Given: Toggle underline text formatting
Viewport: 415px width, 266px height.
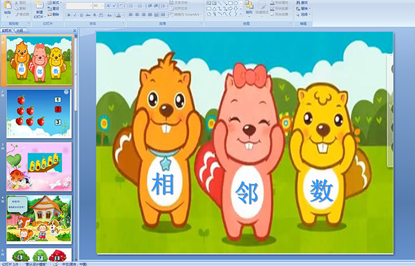Looking at the screenshot, I should [x=81, y=15].
